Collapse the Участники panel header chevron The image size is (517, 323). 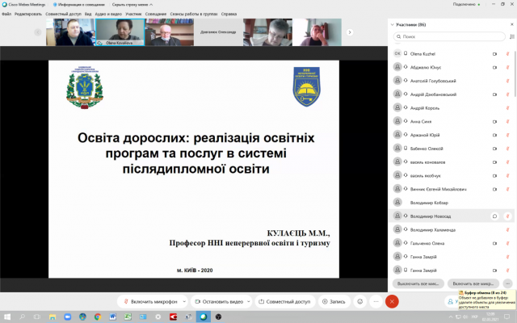click(x=393, y=26)
